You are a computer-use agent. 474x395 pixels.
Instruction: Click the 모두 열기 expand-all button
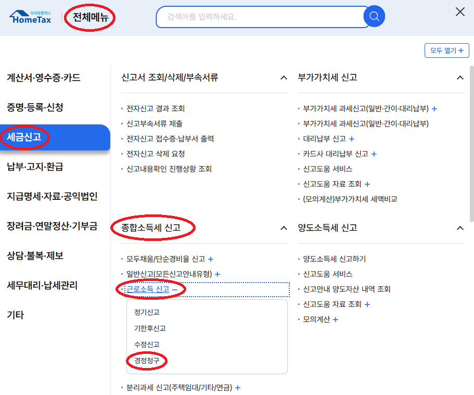446,50
